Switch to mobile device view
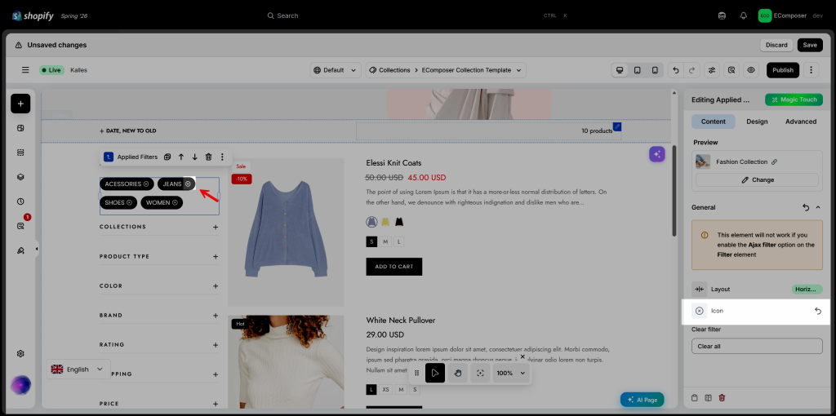 pos(655,70)
